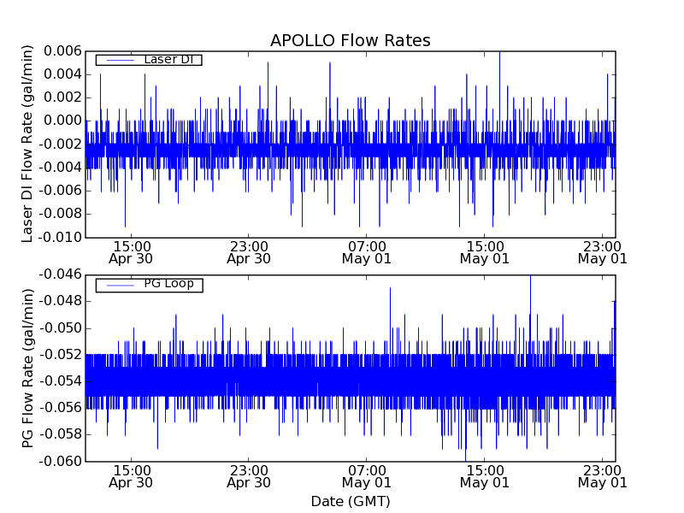This screenshot has height=513, width=684.
Task: Click the Laser DI Flow Rate y-axis label
Action: pyautogui.click(x=27, y=144)
